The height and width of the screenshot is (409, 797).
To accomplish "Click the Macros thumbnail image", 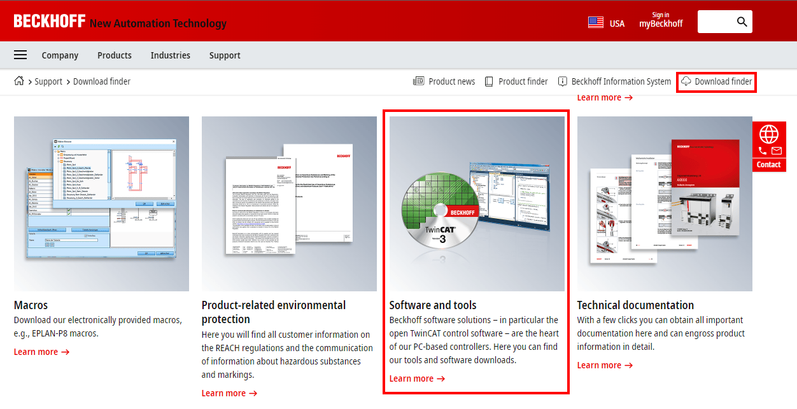I will (101, 204).
